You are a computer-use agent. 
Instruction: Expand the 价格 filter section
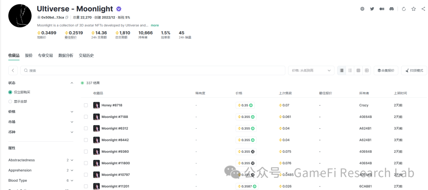(x=72, y=112)
